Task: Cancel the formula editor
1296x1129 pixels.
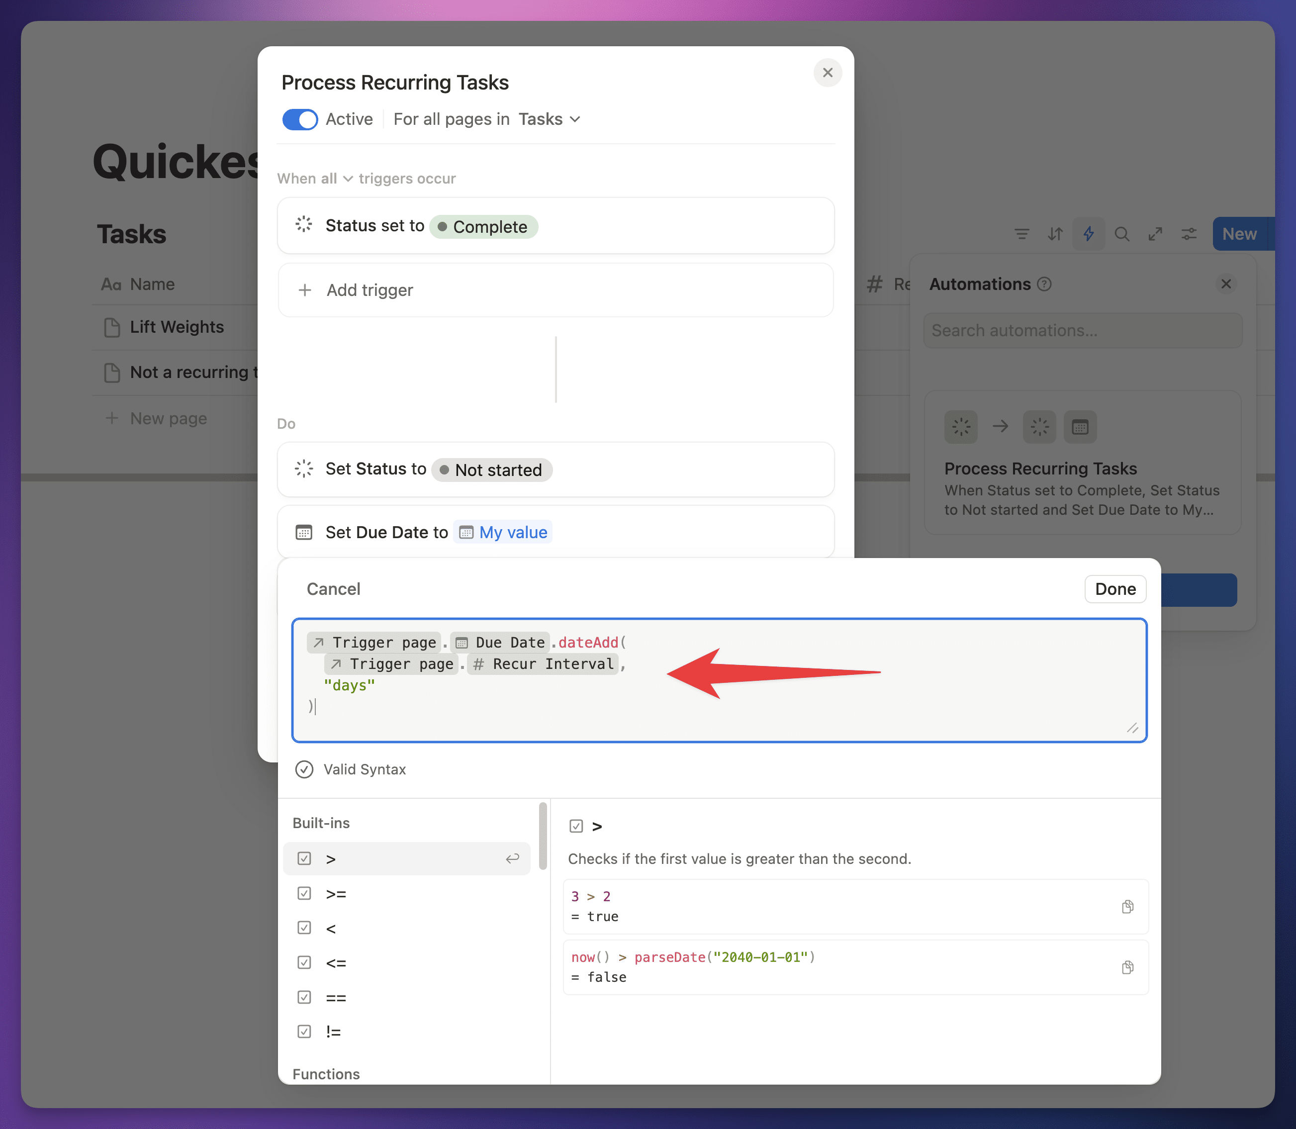Action: pyautogui.click(x=333, y=589)
